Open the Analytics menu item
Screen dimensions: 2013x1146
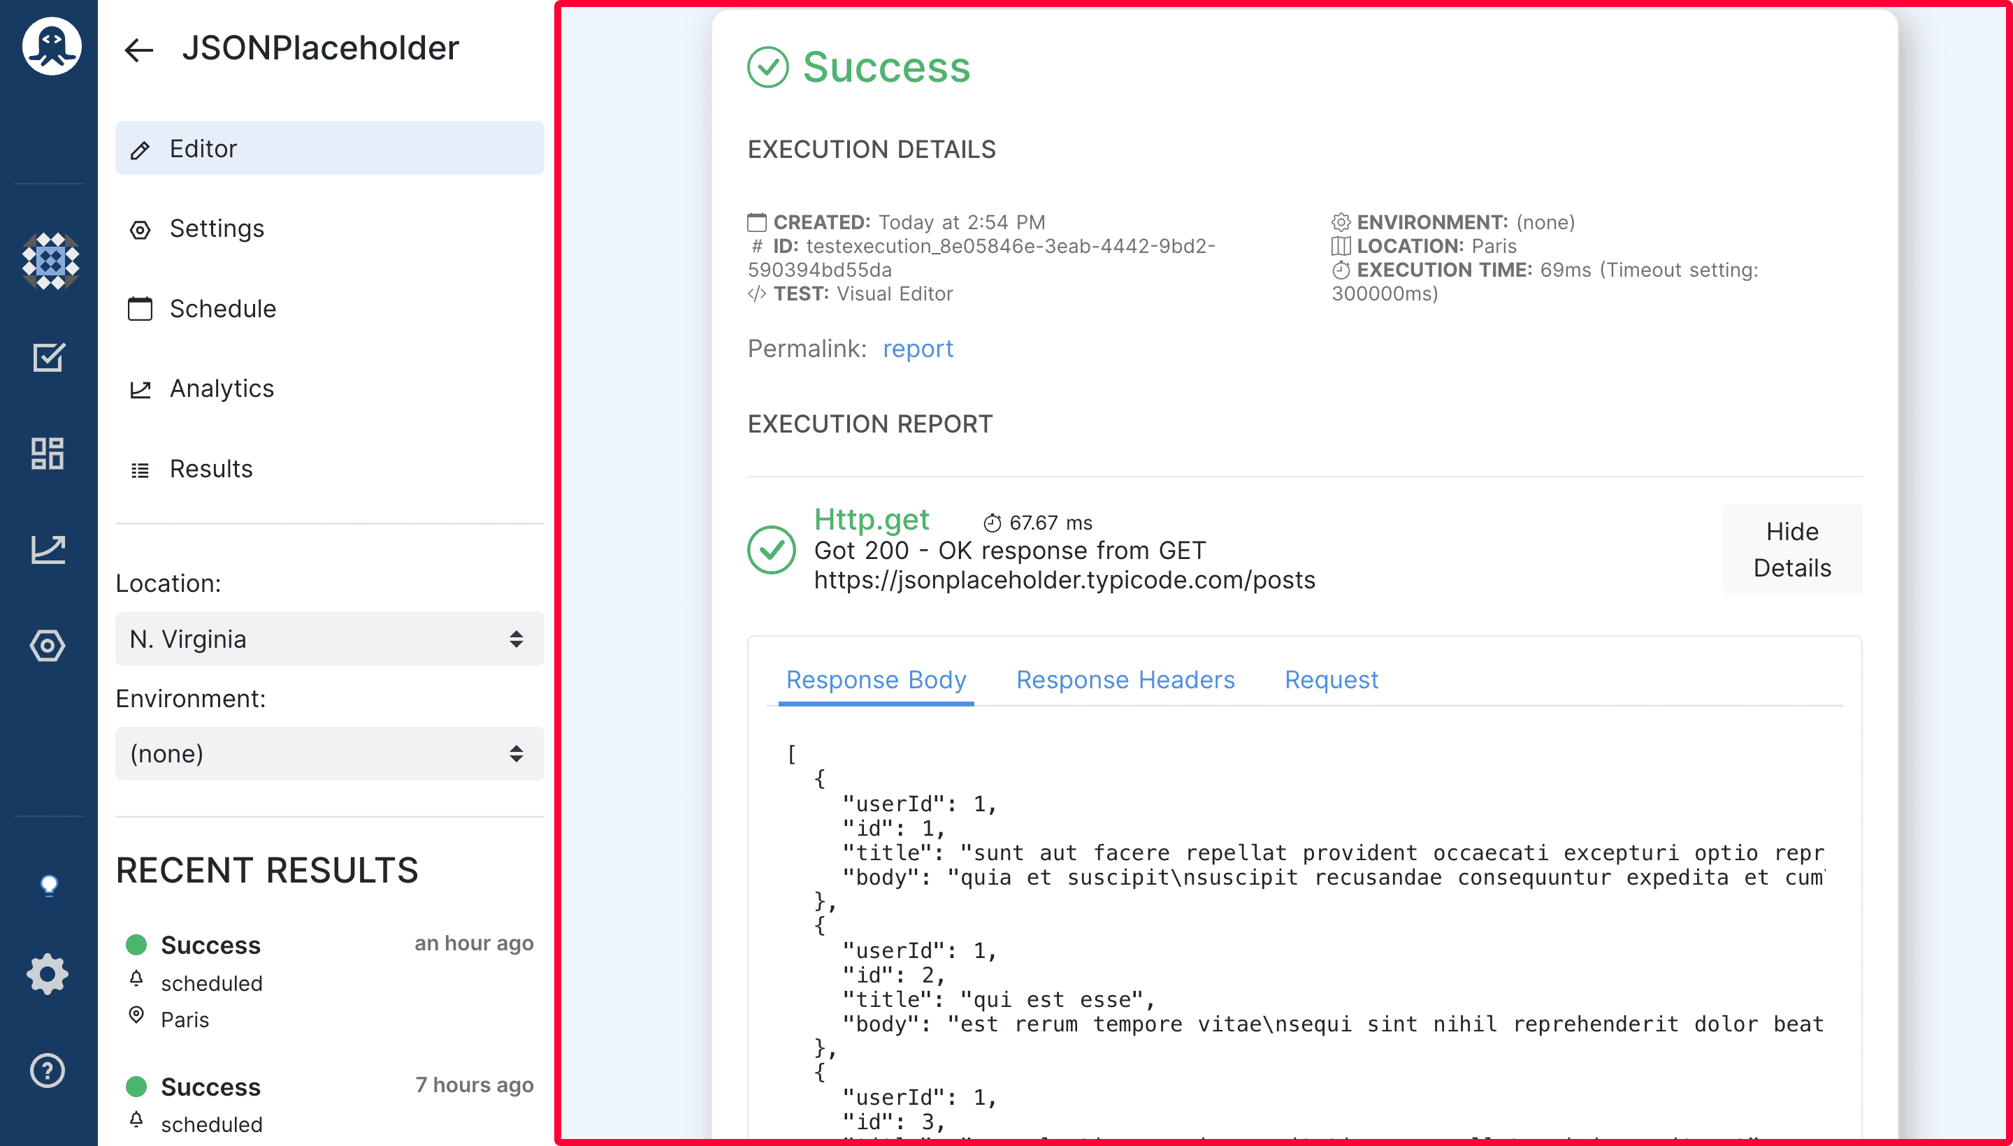(x=329, y=388)
